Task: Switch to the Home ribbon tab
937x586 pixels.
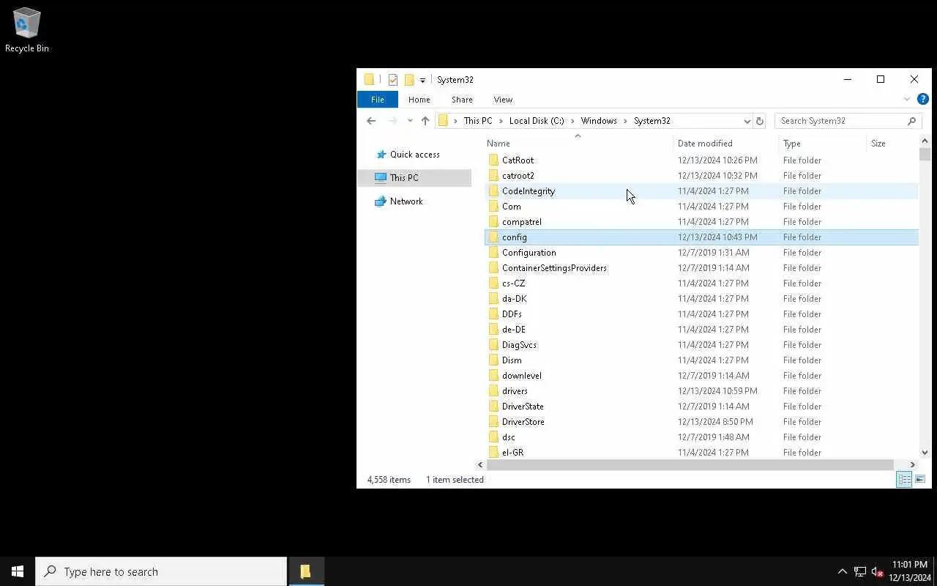Action: pyautogui.click(x=419, y=100)
